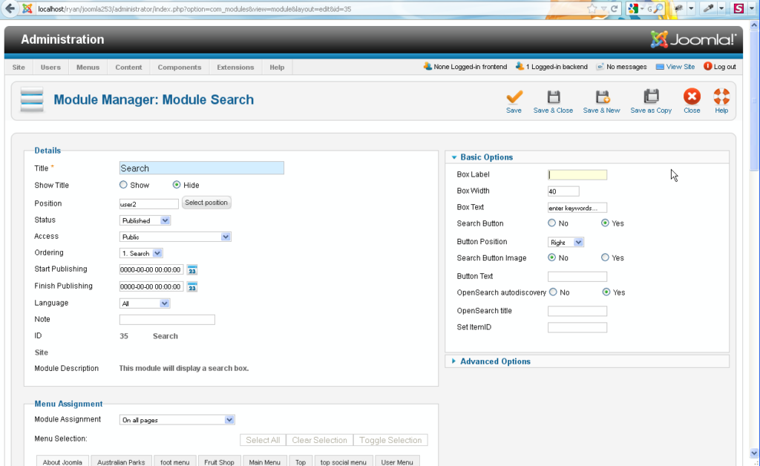This screenshot has height=466, width=760.
Task: Choose Yes for Search Button Image
Action: coord(606,258)
